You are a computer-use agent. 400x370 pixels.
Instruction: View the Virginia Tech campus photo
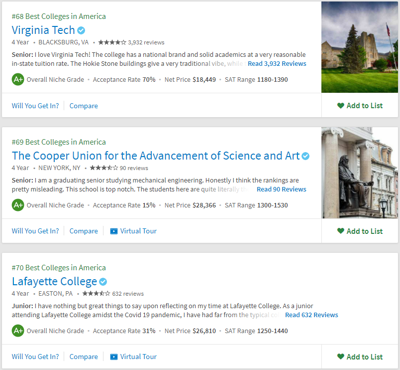pyautogui.click(x=360, y=47)
